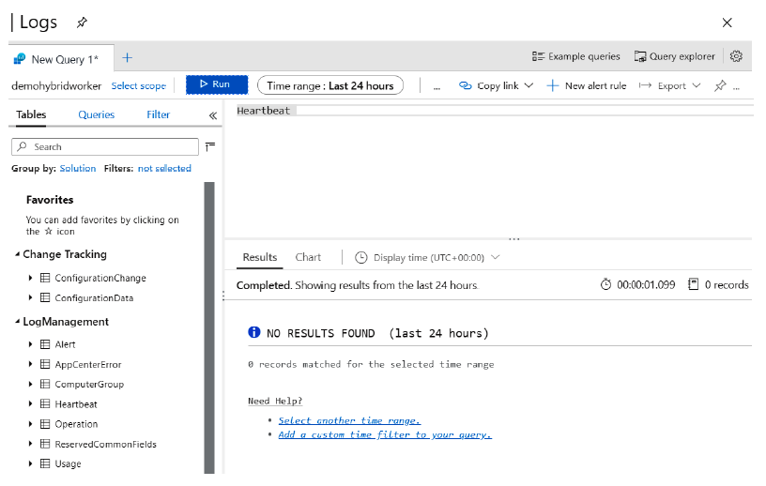This screenshot has width=766, height=486.
Task: Collapse the Change Tracking group
Action: 17,254
